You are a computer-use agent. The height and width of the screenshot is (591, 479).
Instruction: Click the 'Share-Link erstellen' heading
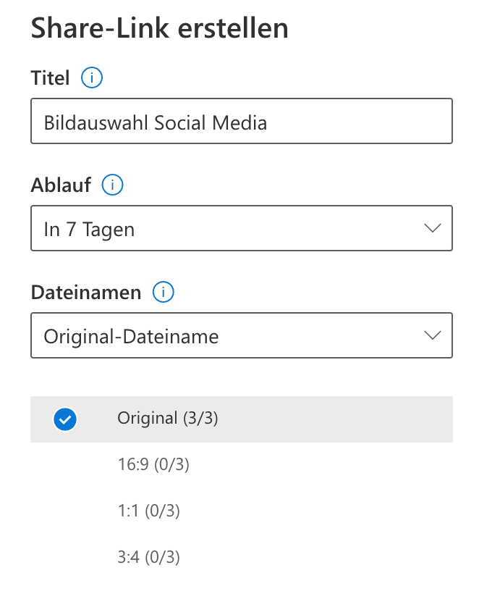tap(159, 28)
